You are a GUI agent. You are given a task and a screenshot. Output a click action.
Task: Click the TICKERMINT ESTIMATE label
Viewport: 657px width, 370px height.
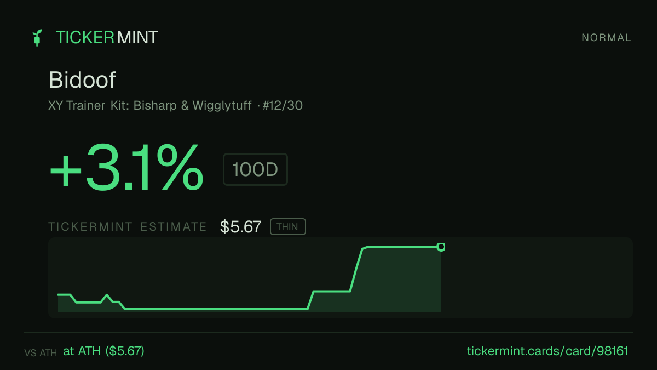click(x=128, y=227)
